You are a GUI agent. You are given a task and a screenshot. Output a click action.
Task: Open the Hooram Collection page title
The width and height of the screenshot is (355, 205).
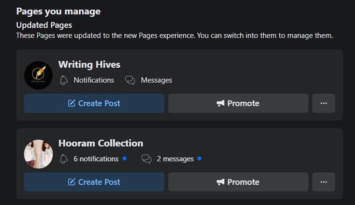point(101,143)
